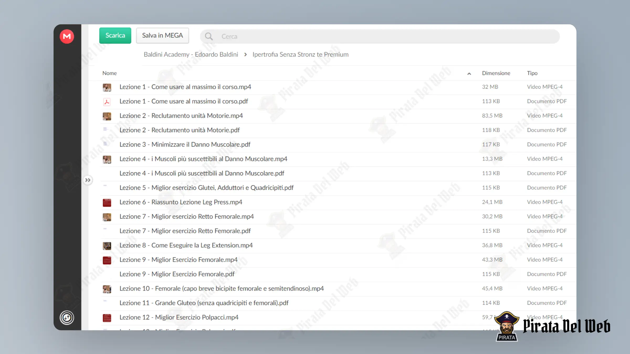Click the search magnifier icon
Viewport: 630px width, 354px height.
[209, 36]
